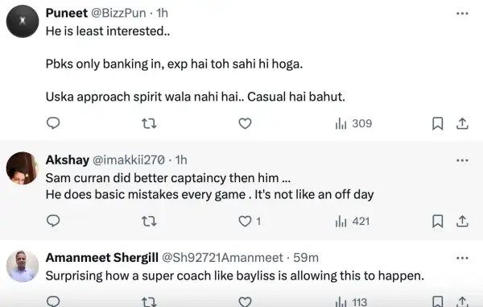
Task: Retweet Puneet's post
Action: [149, 123]
